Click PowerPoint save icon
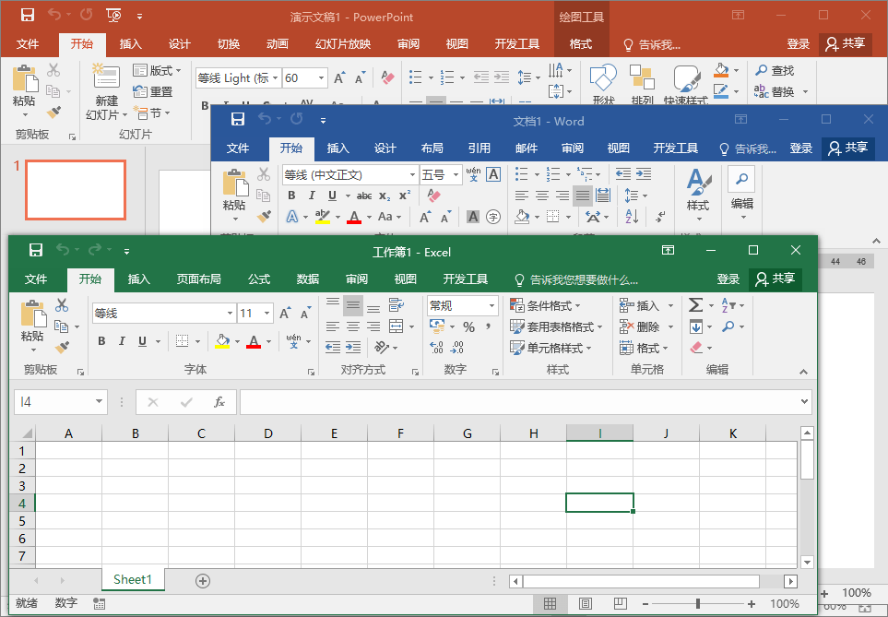Viewport: 888px width, 617px height. pyautogui.click(x=27, y=15)
